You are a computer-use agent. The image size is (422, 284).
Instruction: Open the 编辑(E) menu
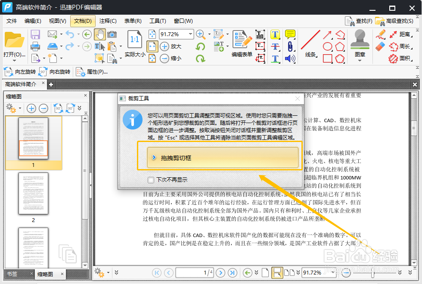pyautogui.click(x=33, y=21)
